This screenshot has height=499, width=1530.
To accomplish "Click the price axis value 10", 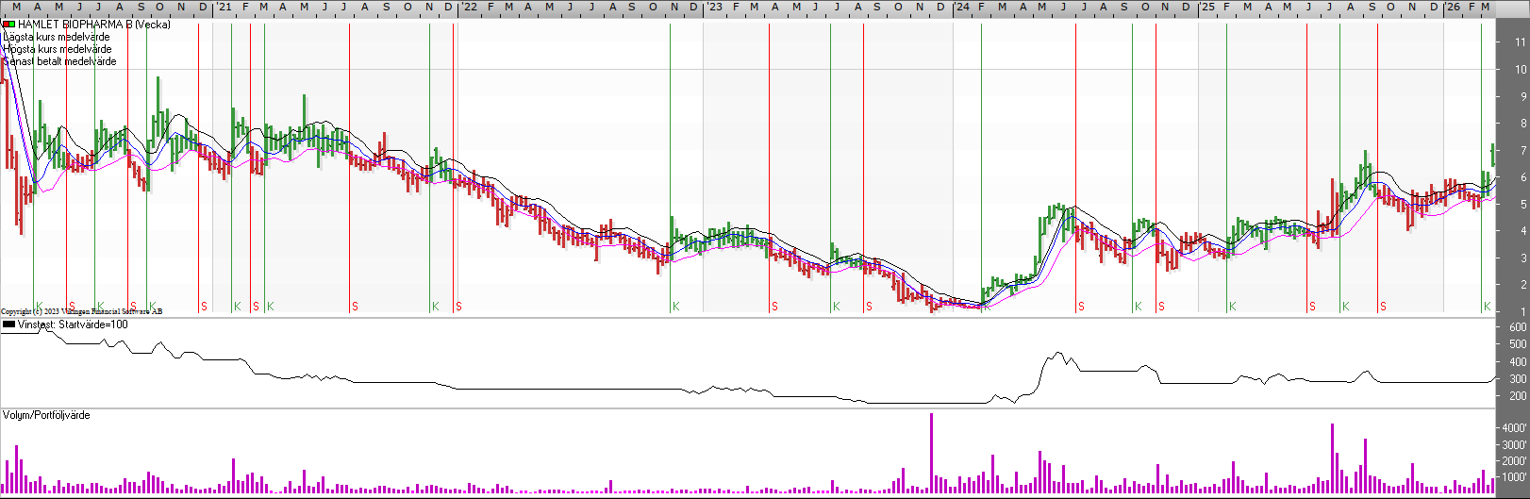I will pos(1521,70).
